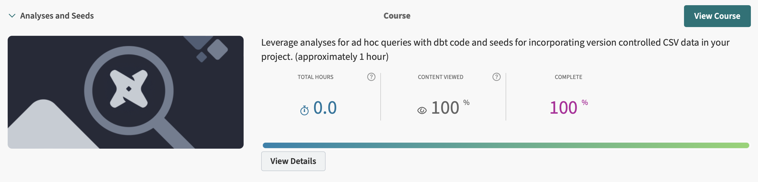Click the COMPLETE label
The image size is (758, 182).
point(568,77)
